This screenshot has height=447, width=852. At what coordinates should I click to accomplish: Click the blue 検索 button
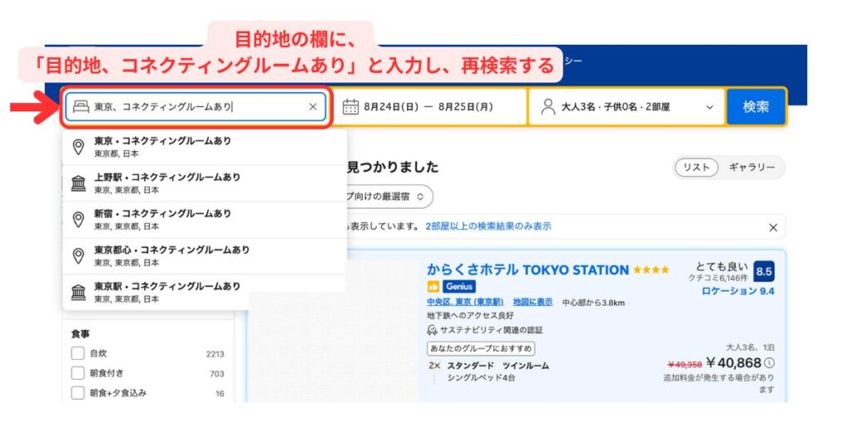coord(755,107)
